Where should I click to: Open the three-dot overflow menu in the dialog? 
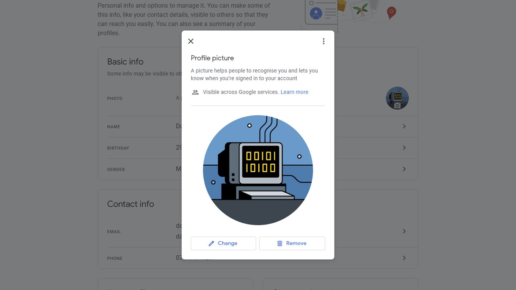point(323,41)
